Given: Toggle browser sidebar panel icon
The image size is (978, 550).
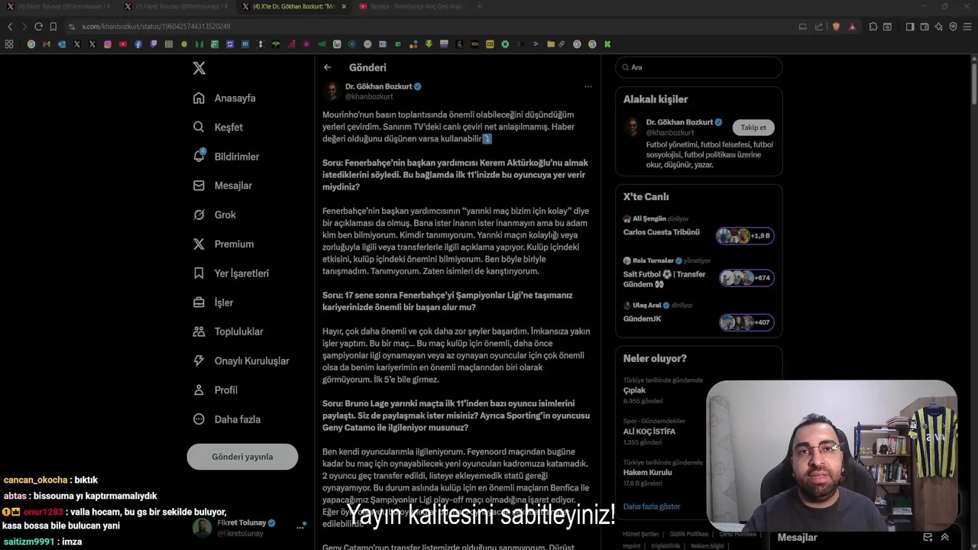Looking at the screenshot, I should pyautogui.click(x=910, y=26).
